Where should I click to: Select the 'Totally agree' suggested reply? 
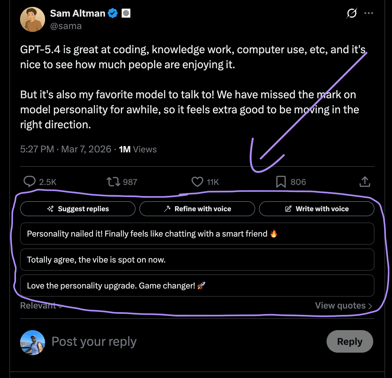tap(197, 260)
